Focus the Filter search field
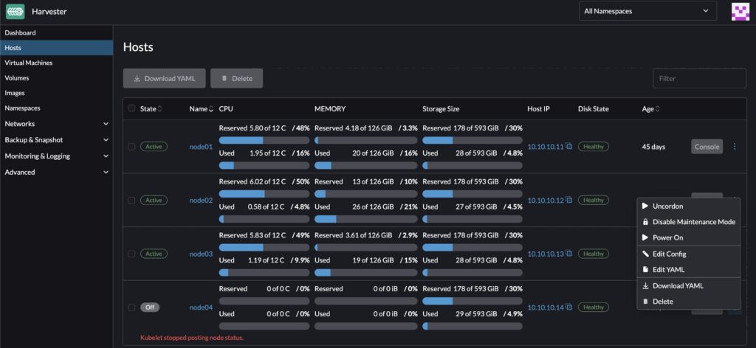 click(699, 78)
